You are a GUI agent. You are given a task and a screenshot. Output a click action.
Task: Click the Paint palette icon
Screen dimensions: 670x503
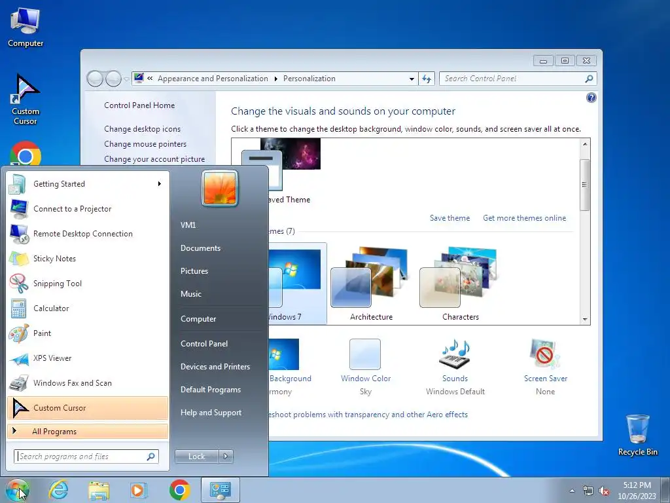click(18, 333)
